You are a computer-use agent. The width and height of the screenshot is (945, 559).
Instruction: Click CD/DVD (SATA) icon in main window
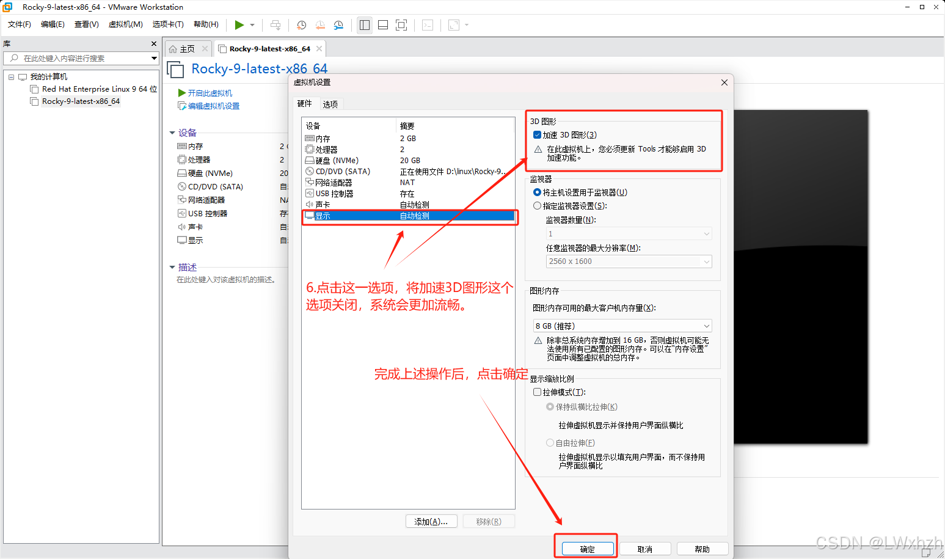tap(181, 186)
